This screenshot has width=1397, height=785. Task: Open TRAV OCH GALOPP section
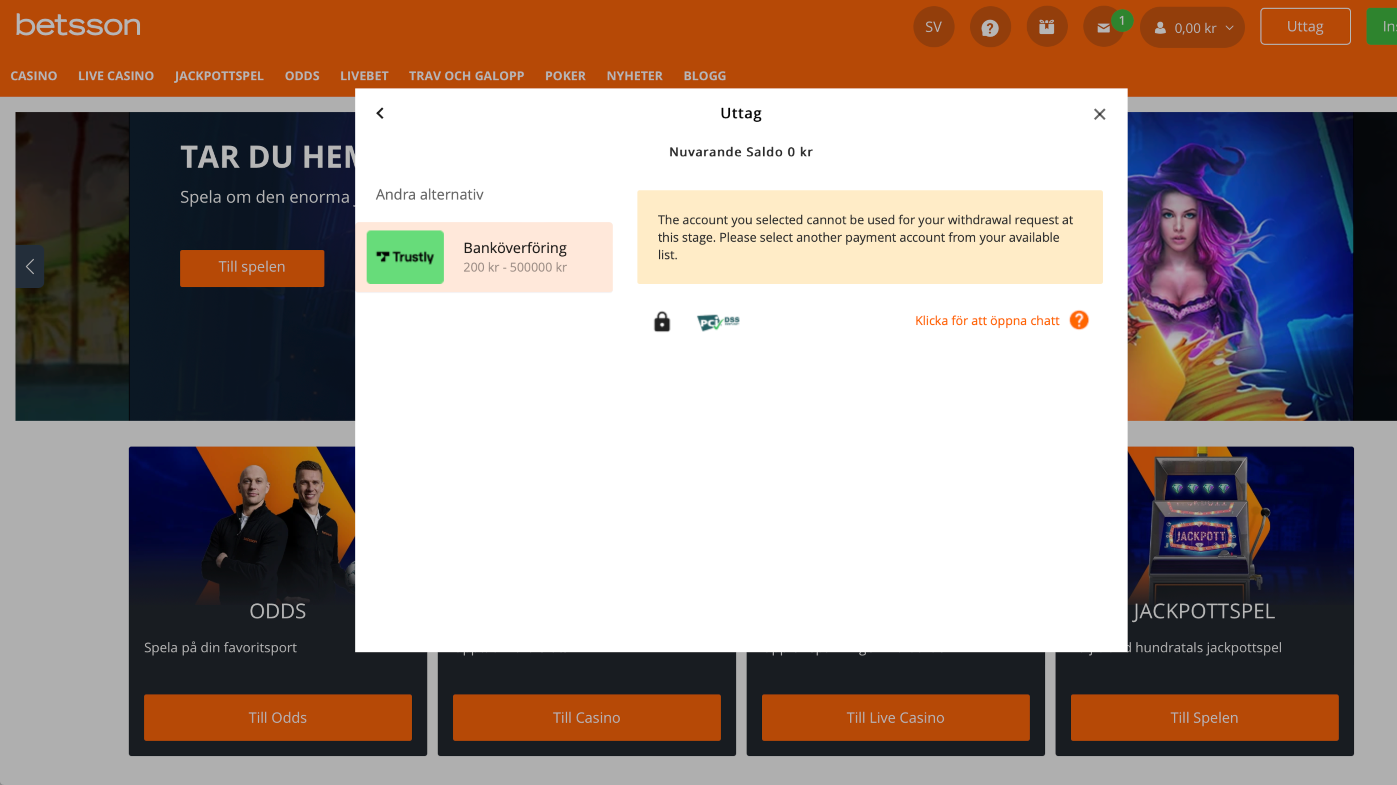[x=466, y=76]
